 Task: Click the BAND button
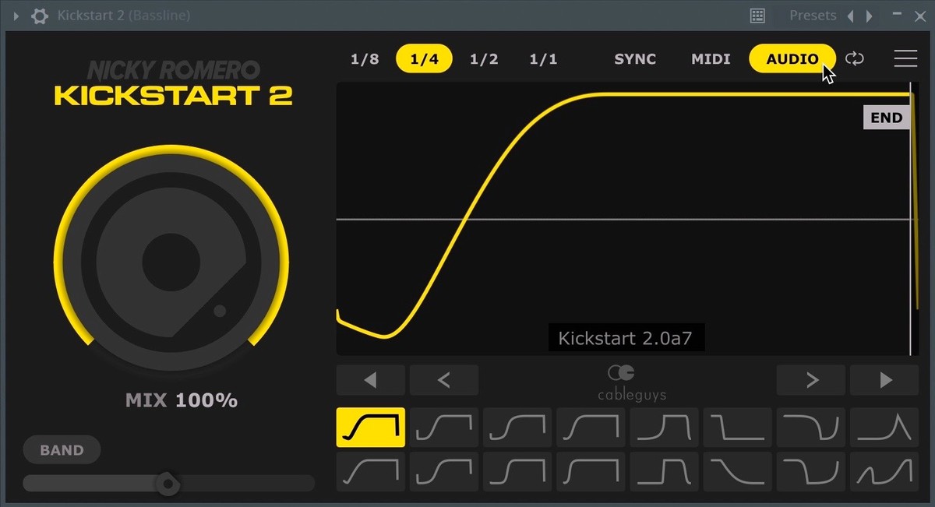click(62, 450)
